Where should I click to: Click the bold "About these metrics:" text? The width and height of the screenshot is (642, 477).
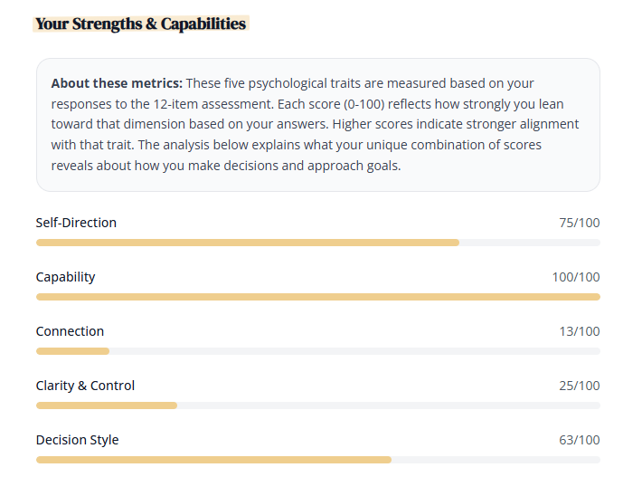117,83
